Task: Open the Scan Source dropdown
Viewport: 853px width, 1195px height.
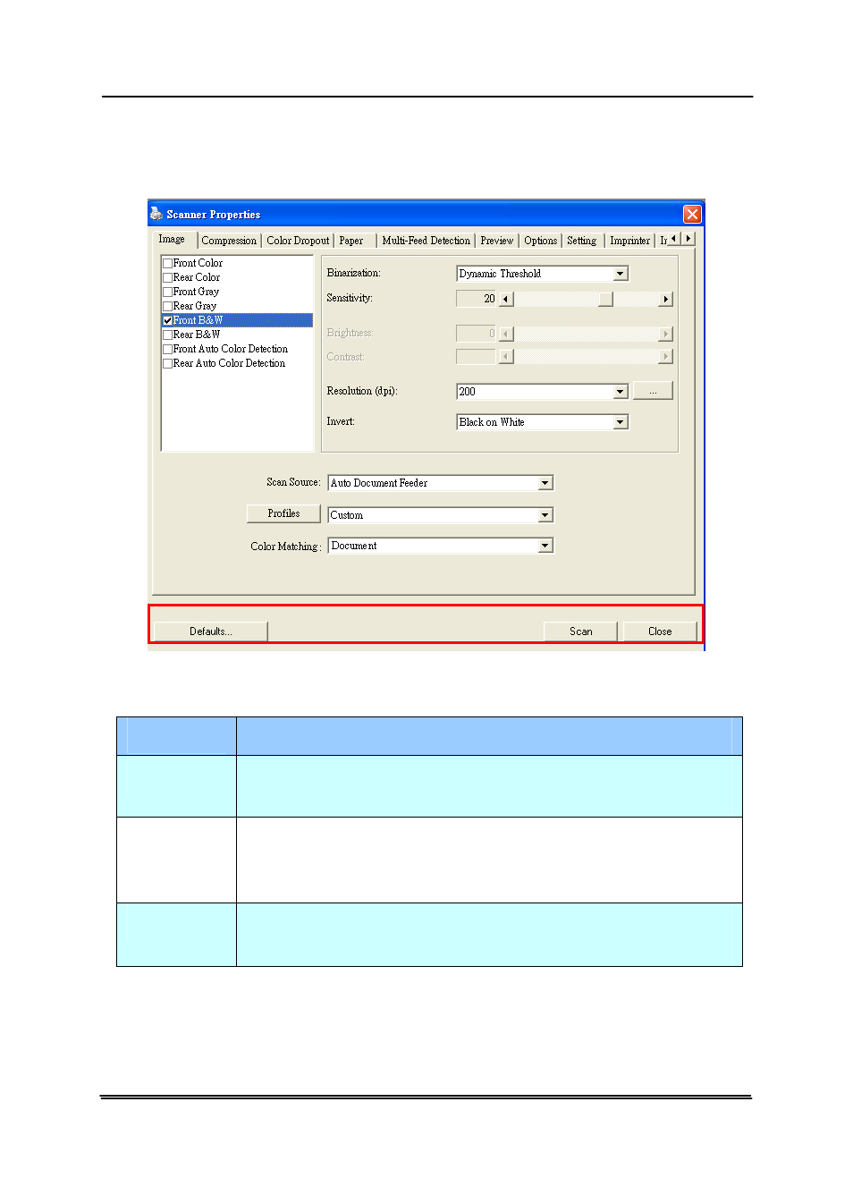Action: coord(545,483)
